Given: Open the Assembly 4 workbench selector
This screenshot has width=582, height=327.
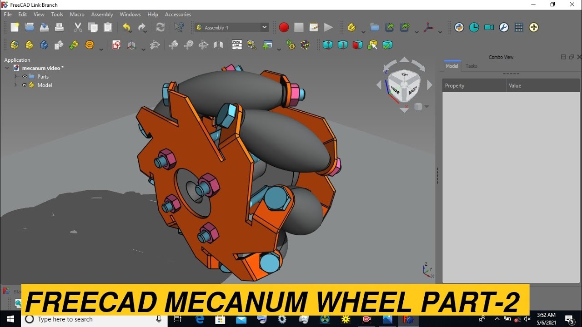Looking at the screenshot, I should point(232,27).
